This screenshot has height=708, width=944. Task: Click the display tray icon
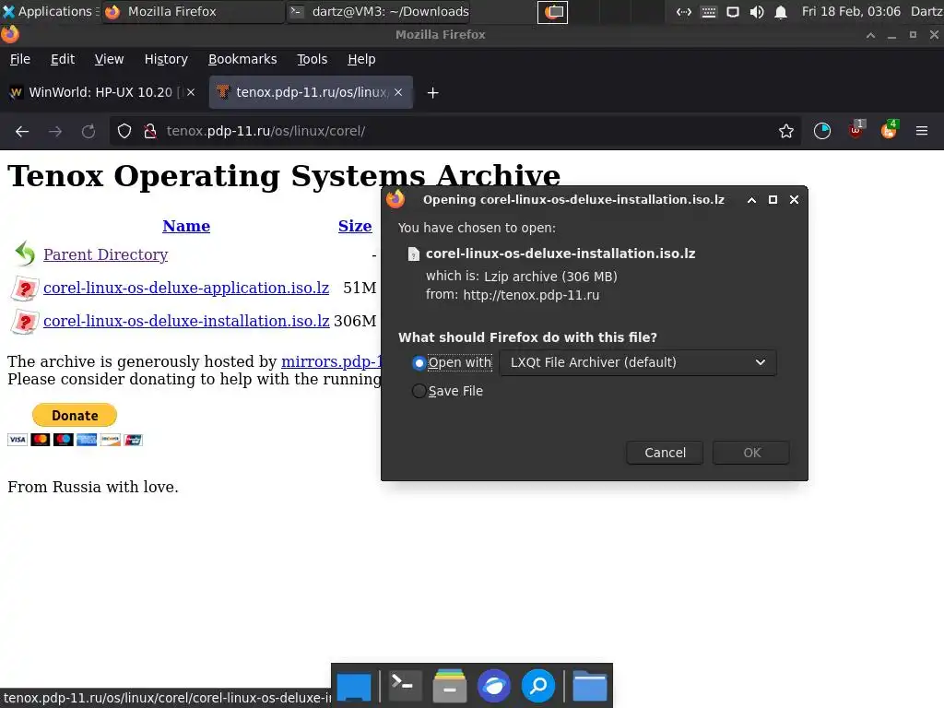pyautogui.click(x=733, y=11)
